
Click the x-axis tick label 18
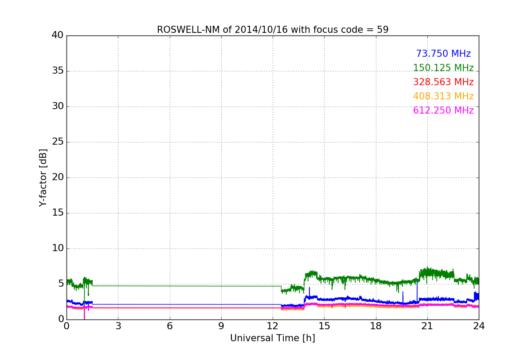[x=376, y=326]
